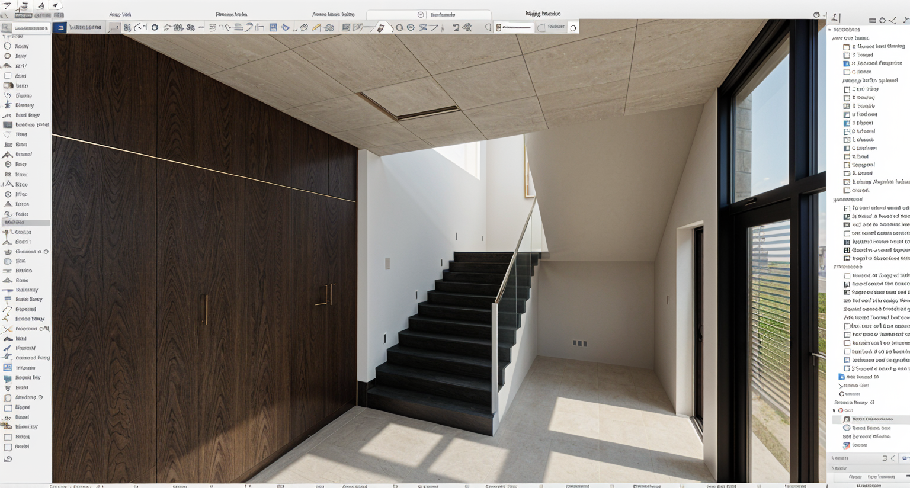Tick the first checkbox in the right panel list

(847, 46)
